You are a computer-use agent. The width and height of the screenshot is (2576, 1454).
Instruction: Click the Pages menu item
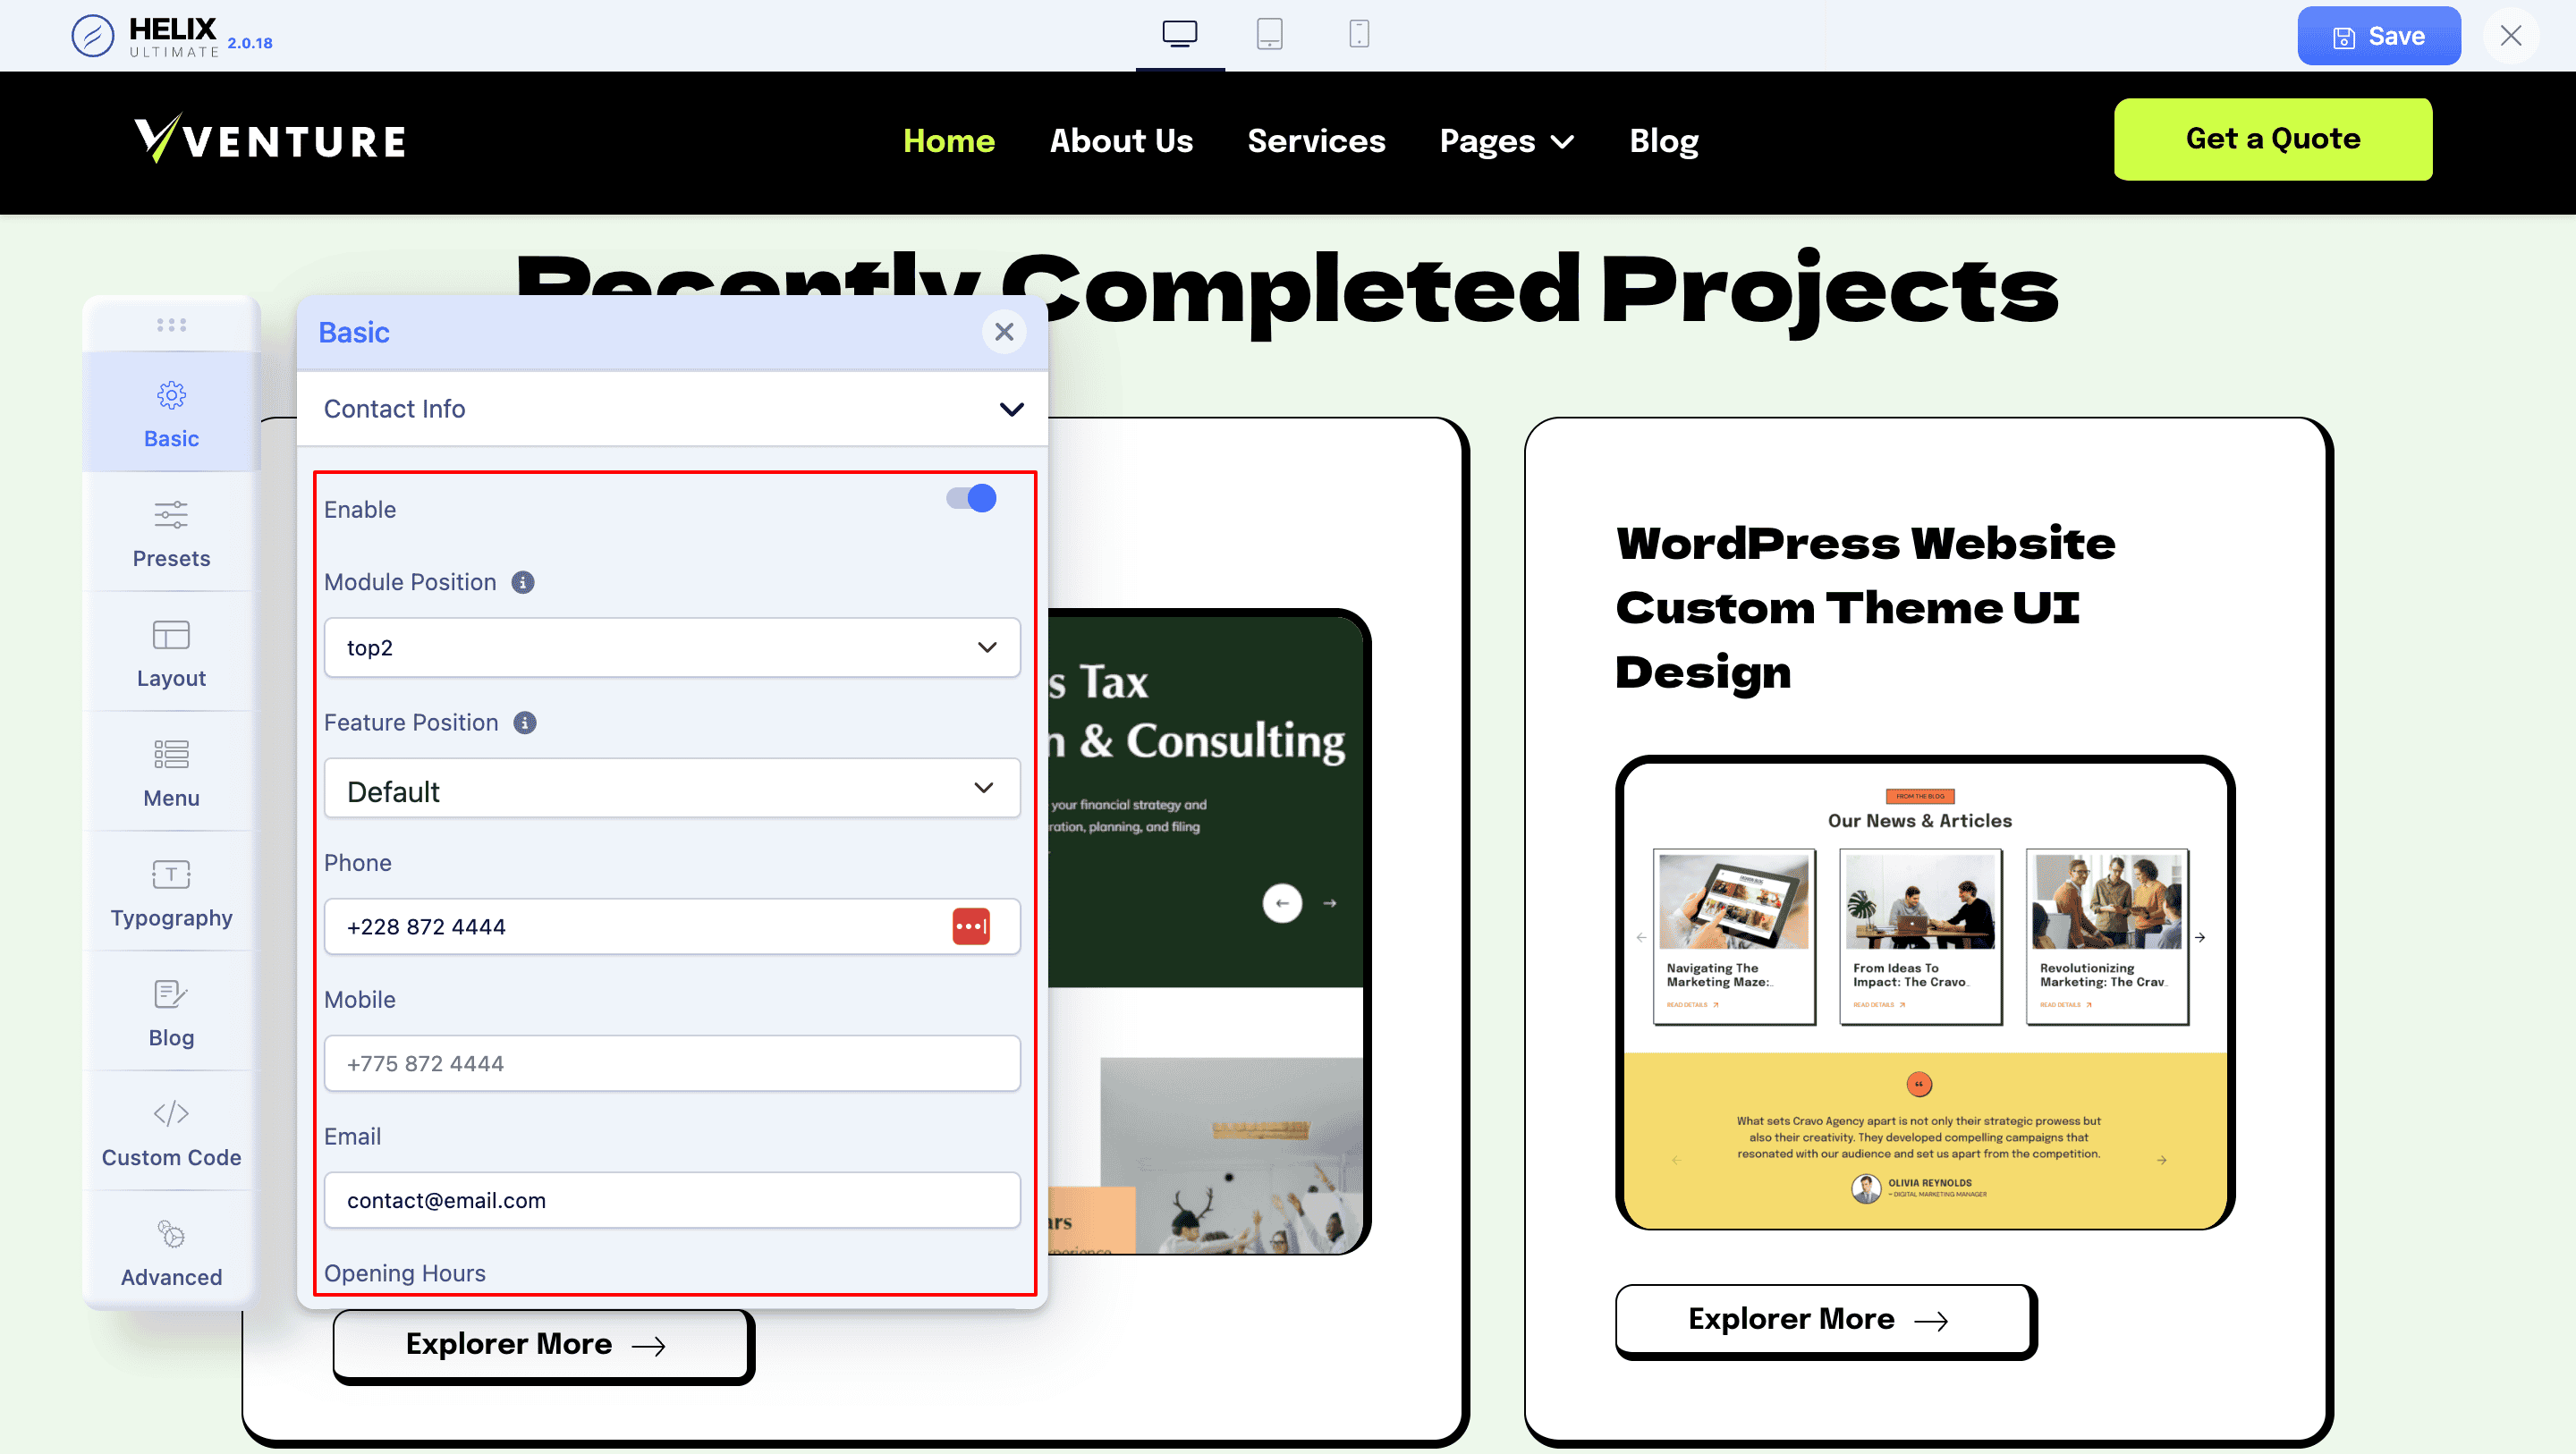pyautogui.click(x=1505, y=141)
